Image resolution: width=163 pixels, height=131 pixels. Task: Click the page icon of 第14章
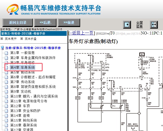point(6,116)
